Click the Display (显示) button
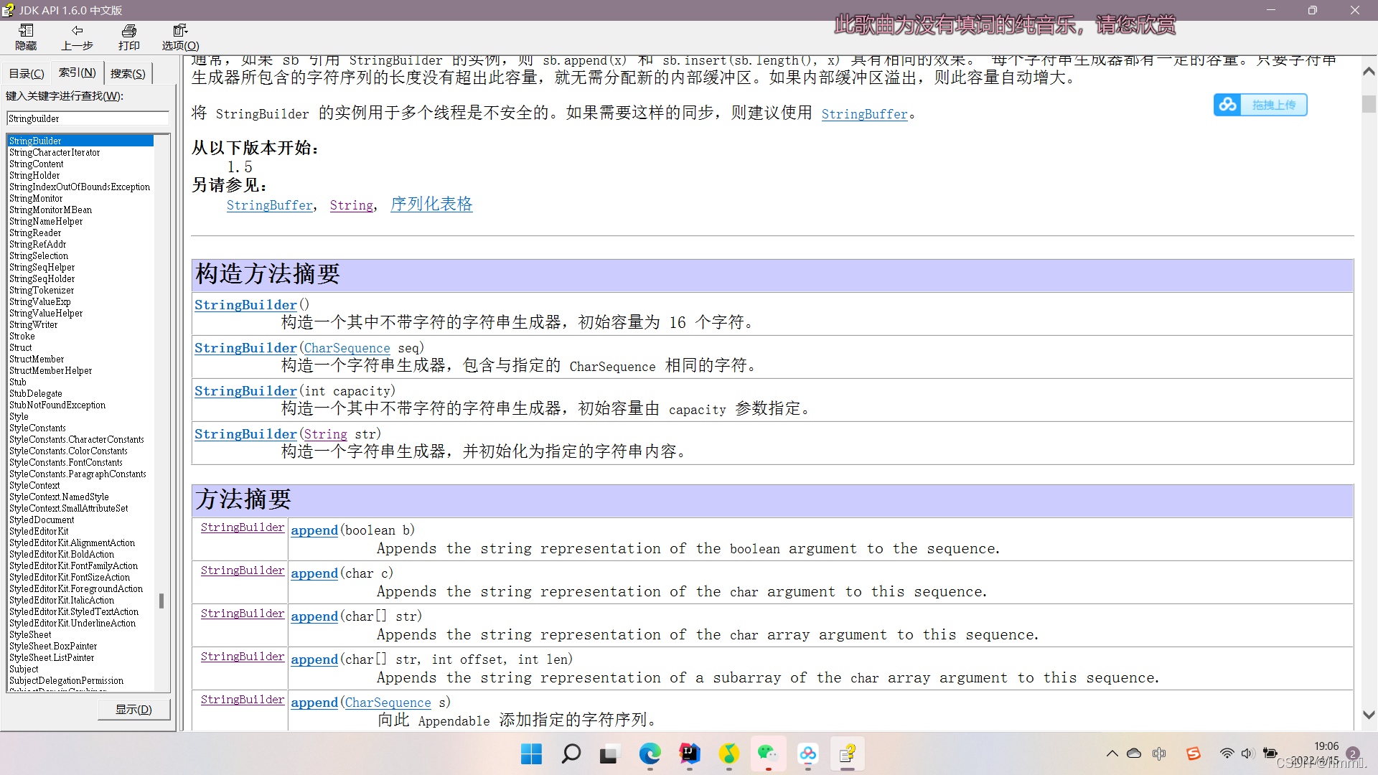Image resolution: width=1378 pixels, height=775 pixels. (x=134, y=709)
